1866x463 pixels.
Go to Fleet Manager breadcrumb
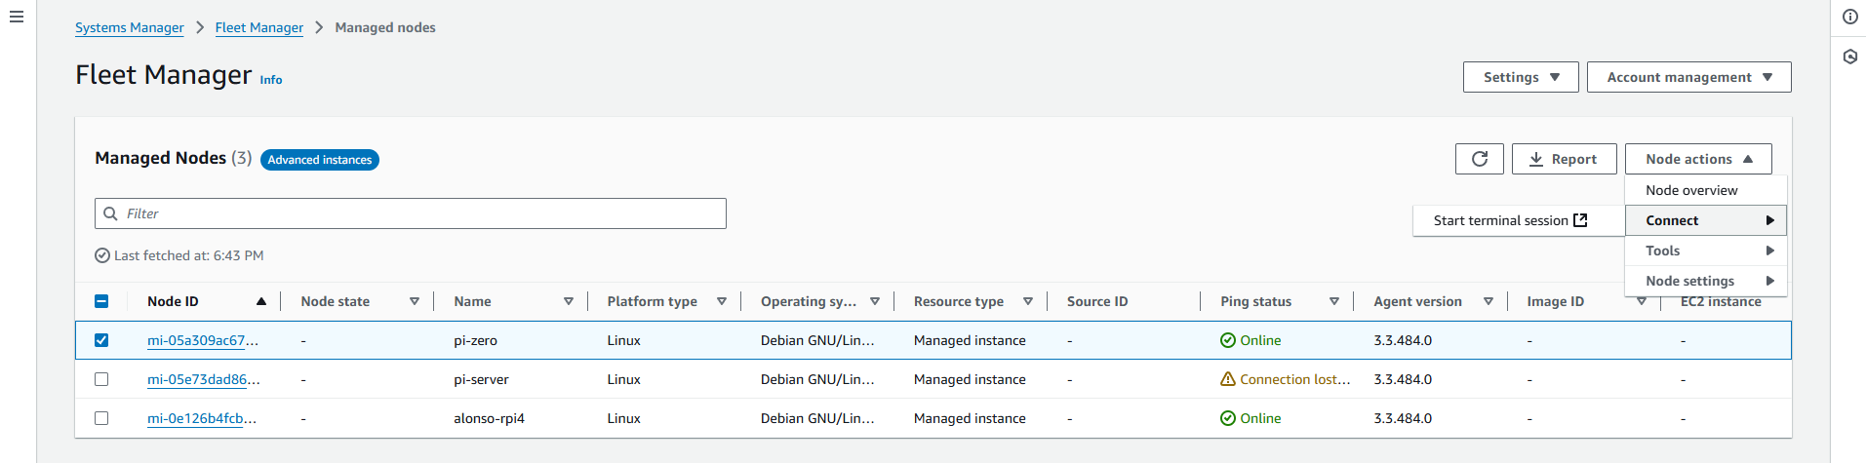(259, 27)
